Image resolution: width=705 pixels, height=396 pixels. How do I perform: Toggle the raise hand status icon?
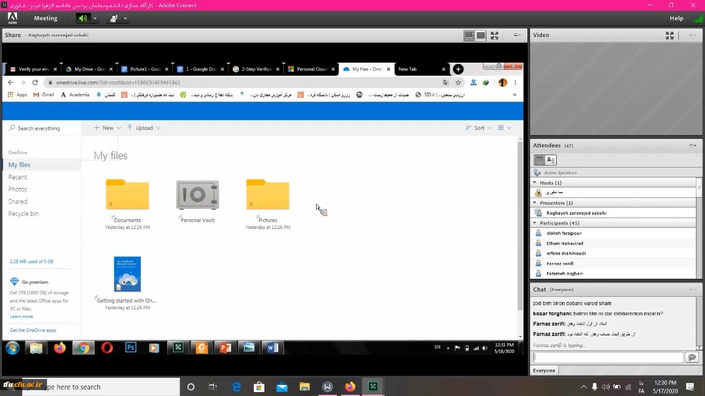(114, 18)
